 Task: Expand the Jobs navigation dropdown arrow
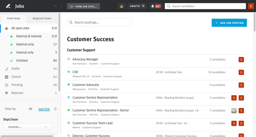(56, 6)
